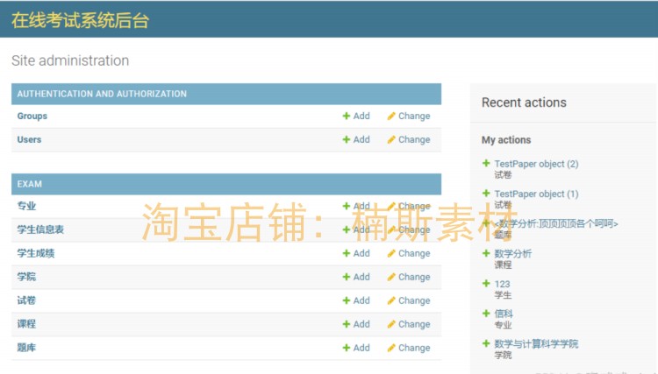Click Change link in the Users row

pos(409,139)
